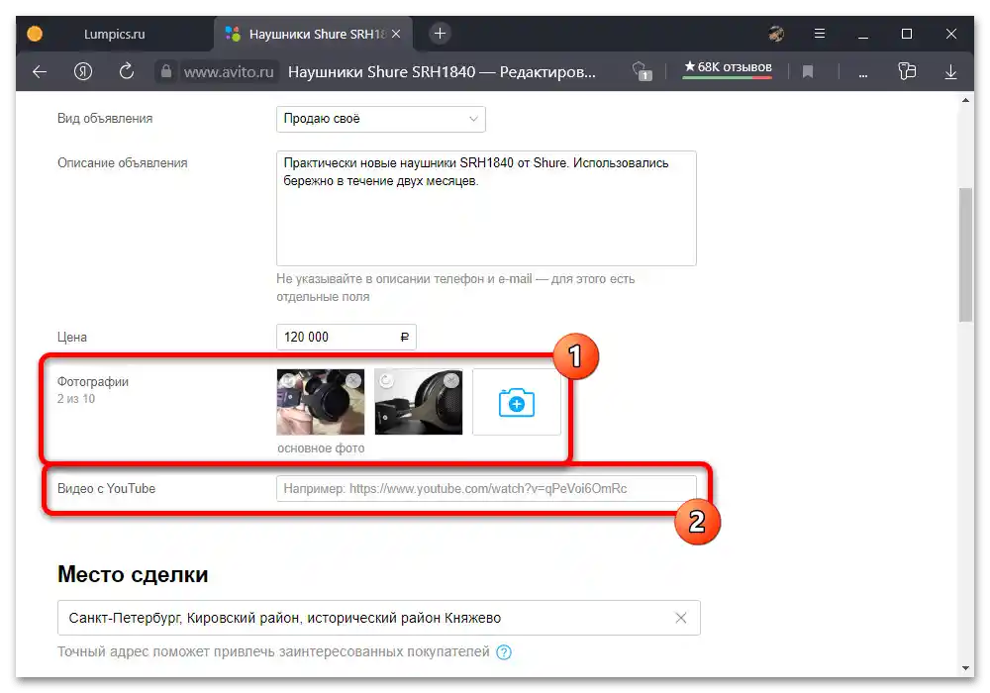Click the page vertical scrollbar thumb
Image resolution: width=990 pixels, height=693 pixels.
click(965, 255)
